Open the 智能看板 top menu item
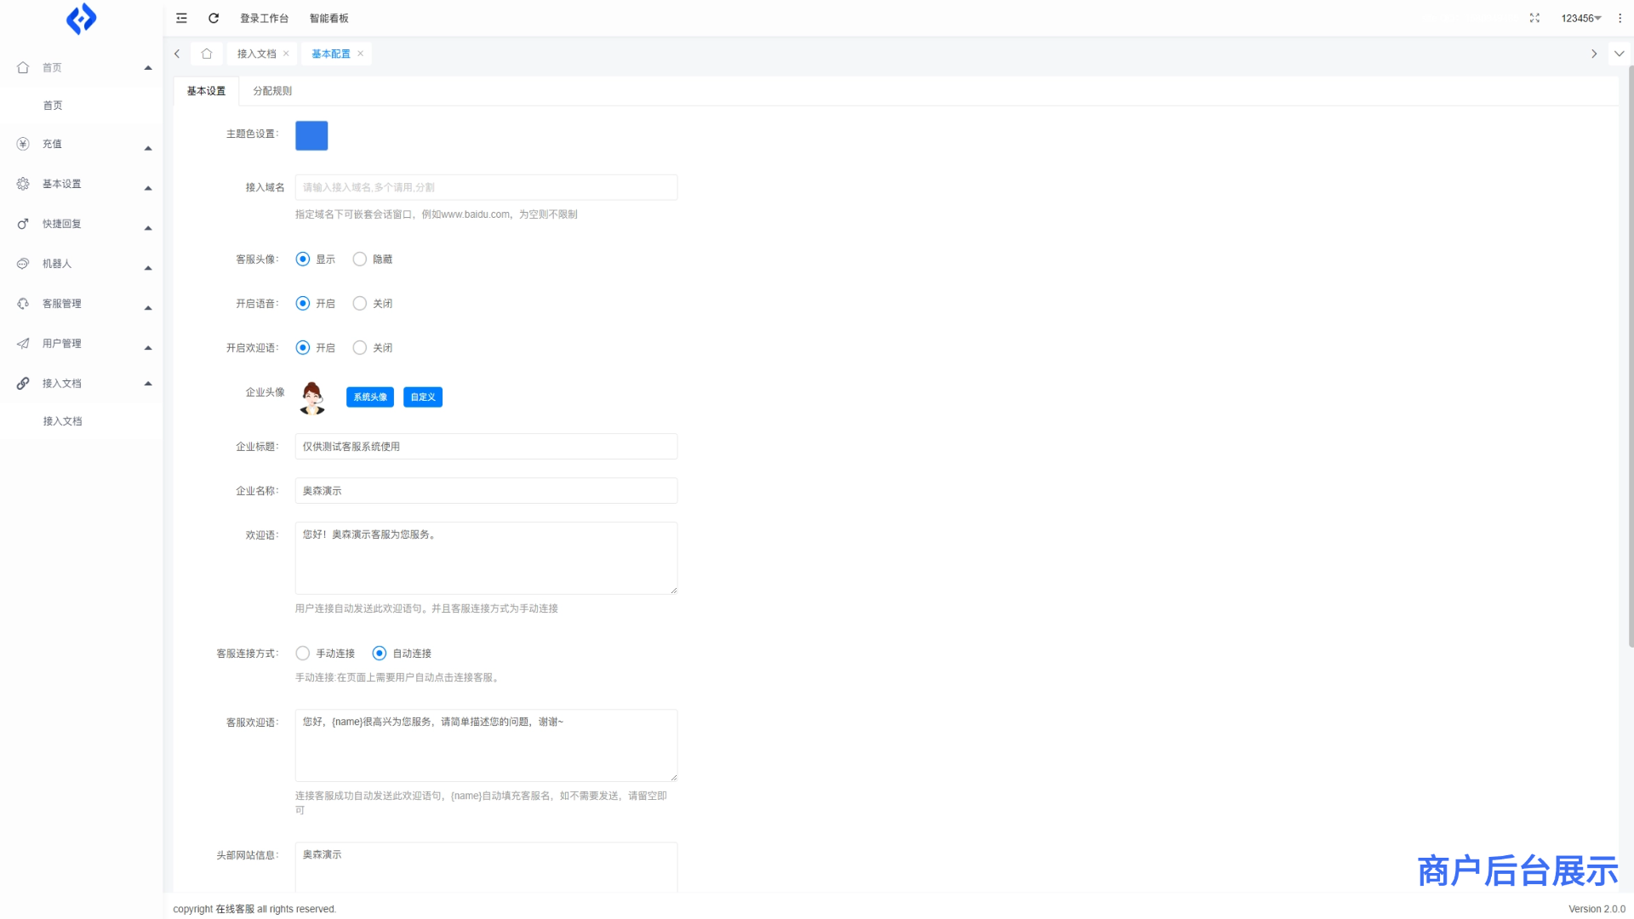 click(329, 18)
